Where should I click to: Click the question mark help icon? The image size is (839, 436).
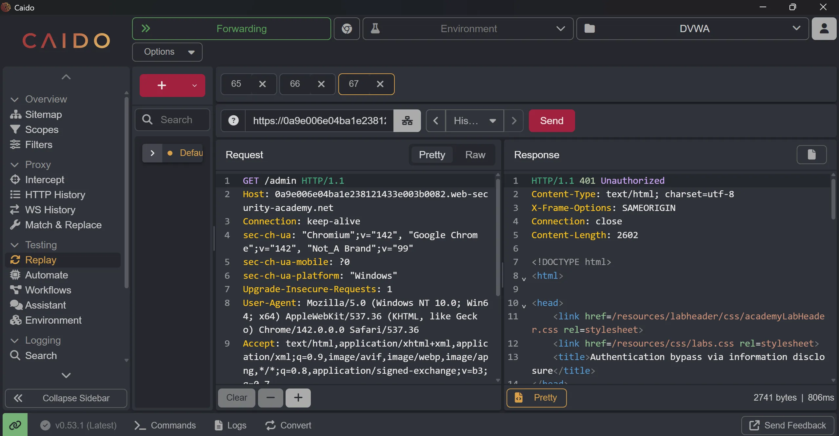pos(233,121)
